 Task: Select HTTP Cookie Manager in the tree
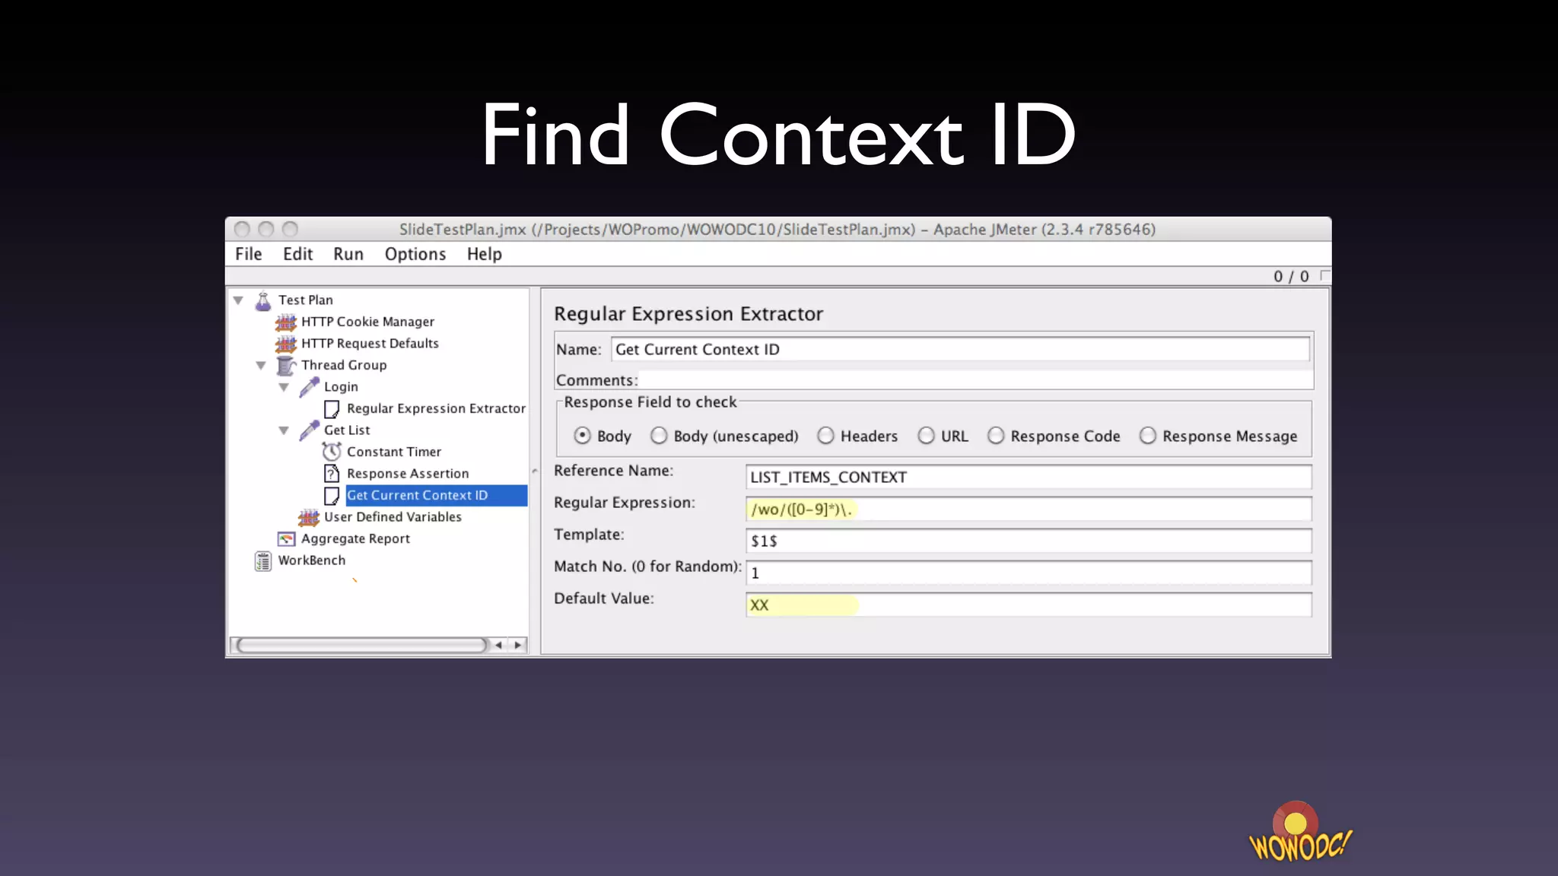click(x=367, y=322)
